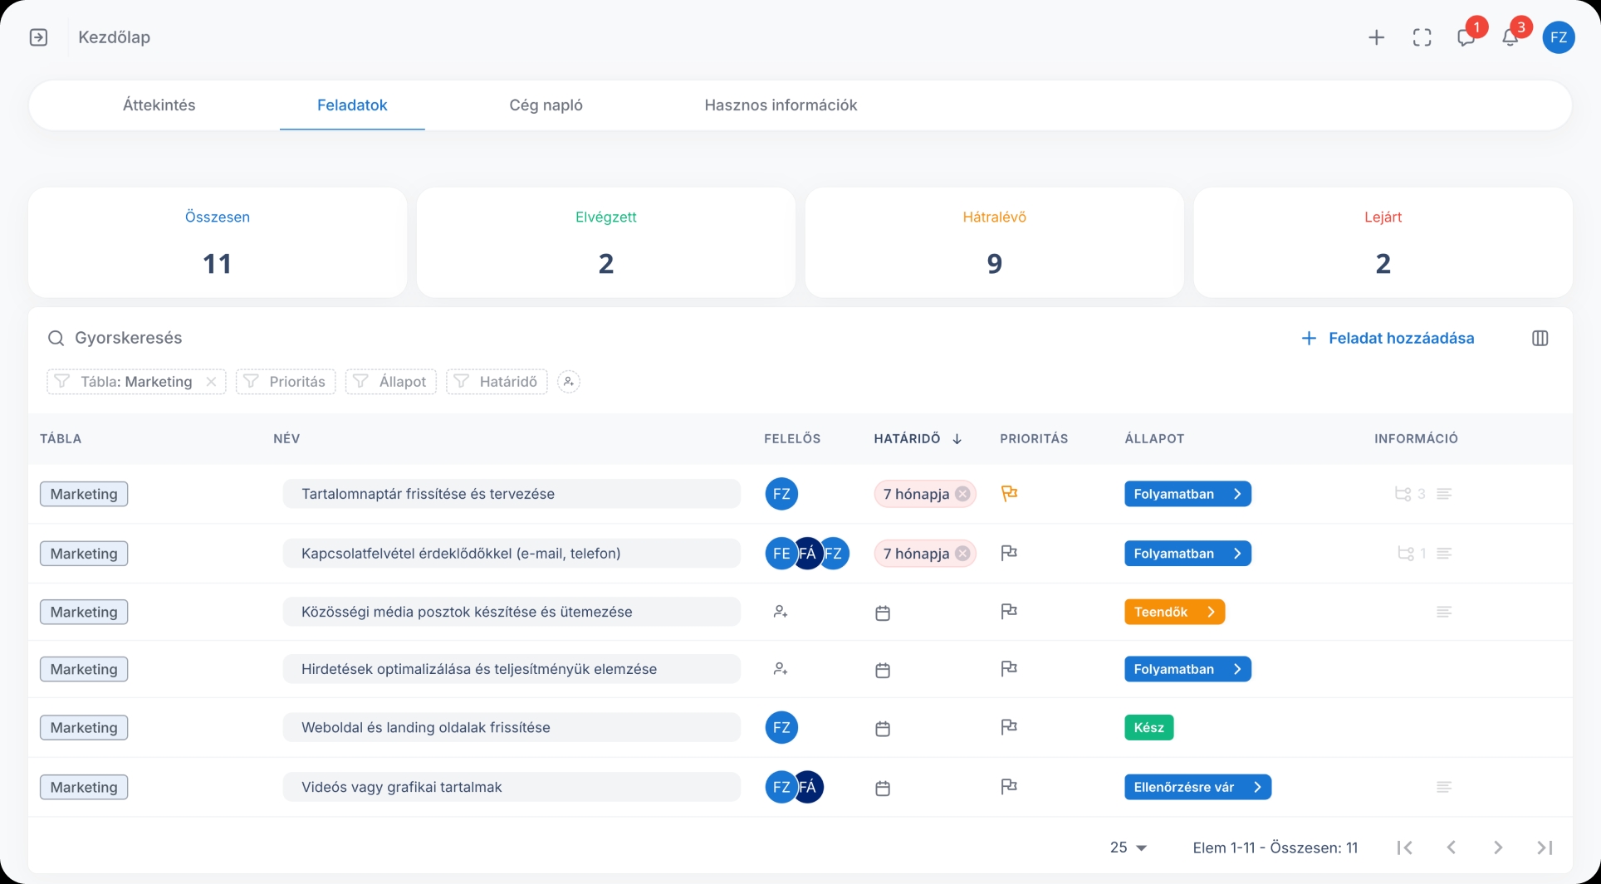This screenshot has height=884, width=1601.
Task: Open the column settings icon beside Feladat hozzáadása
Action: (1540, 338)
